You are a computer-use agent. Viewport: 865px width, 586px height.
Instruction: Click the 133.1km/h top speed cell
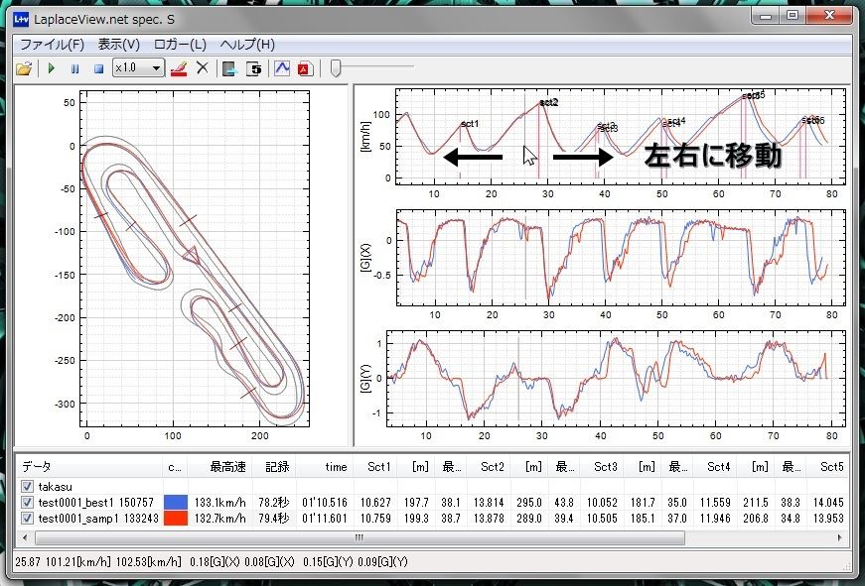[219, 503]
